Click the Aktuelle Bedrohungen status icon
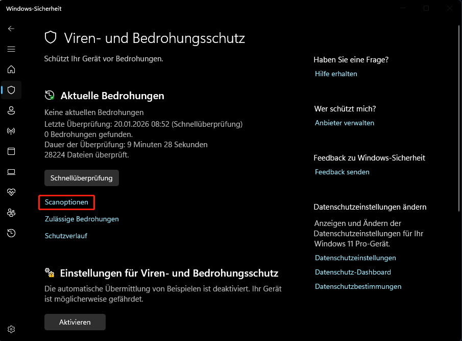This screenshot has width=462, height=341. 50,95
